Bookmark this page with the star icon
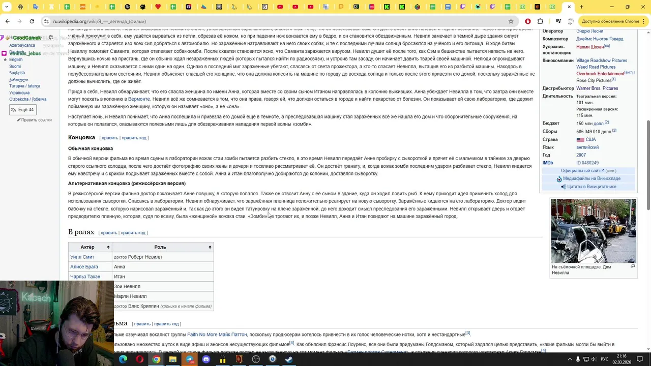The width and height of the screenshot is (651, 366). pos(511,21)
